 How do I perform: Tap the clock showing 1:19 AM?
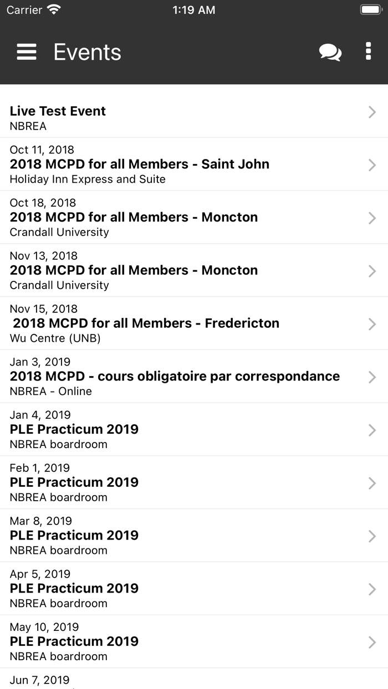194,9
